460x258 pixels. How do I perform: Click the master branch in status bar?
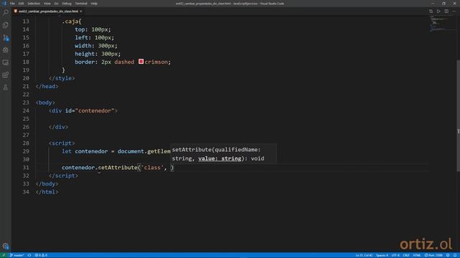click(17, 255)
